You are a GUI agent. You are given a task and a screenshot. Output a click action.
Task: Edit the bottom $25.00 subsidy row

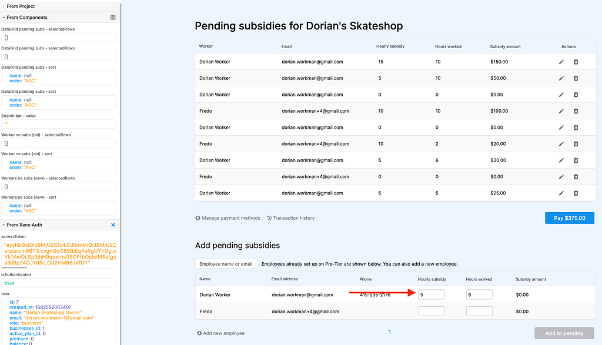point(561,193)
